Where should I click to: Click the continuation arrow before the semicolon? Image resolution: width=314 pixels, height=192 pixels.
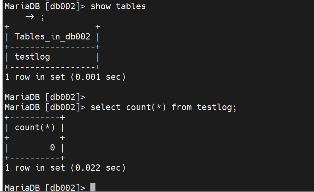29,17
